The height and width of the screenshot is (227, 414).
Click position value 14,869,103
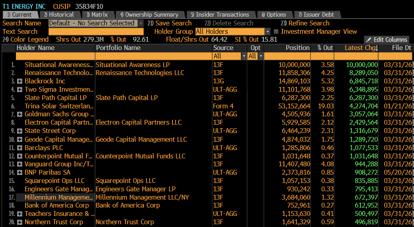point(294,81)
